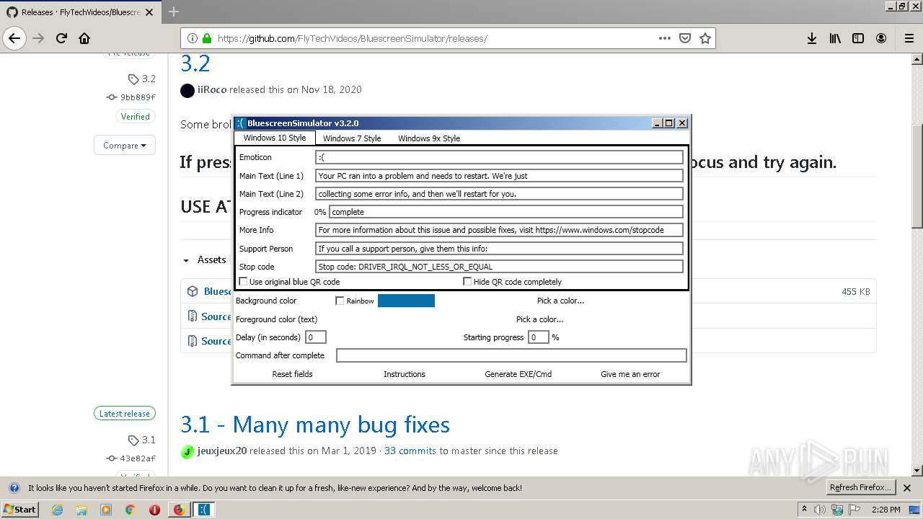The image size is (923, 519).
Task: Click the green padlock security icon
Action: pos(207,38)
